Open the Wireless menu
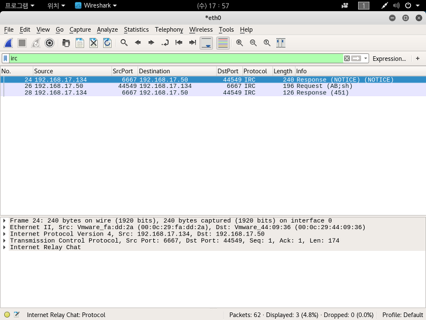The height and width of the screenshot is (320, 426). 201,30
